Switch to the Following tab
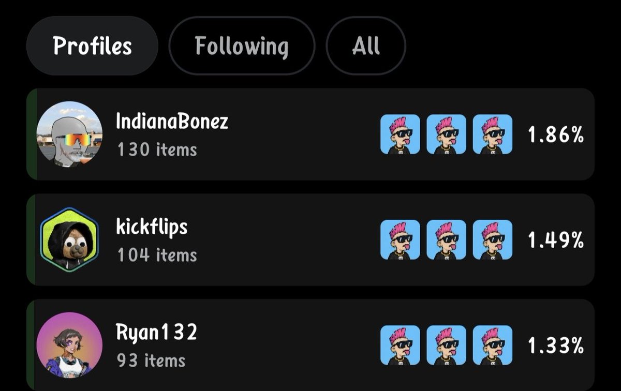Image resolution: width=621 pixels, height=391 pixels. tap(242, 46)
